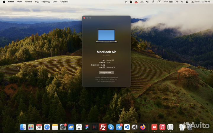Click the Sonoma 14.1 macOS version
This screenshot has width=213, height=133.
point(112,67)
